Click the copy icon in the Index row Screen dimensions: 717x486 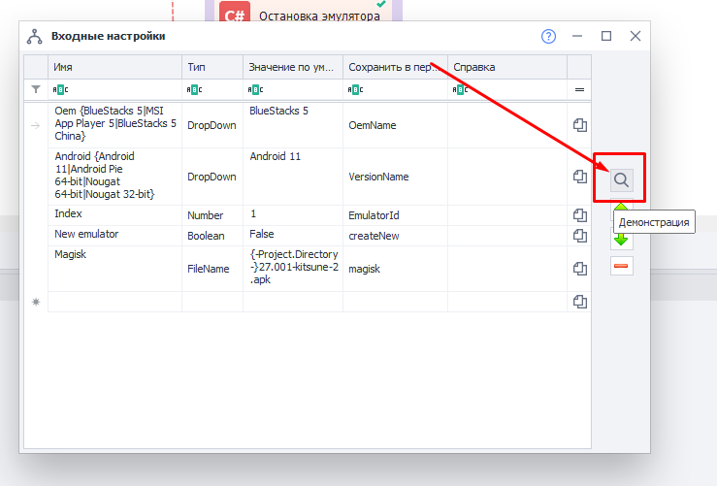click(580, 214)
